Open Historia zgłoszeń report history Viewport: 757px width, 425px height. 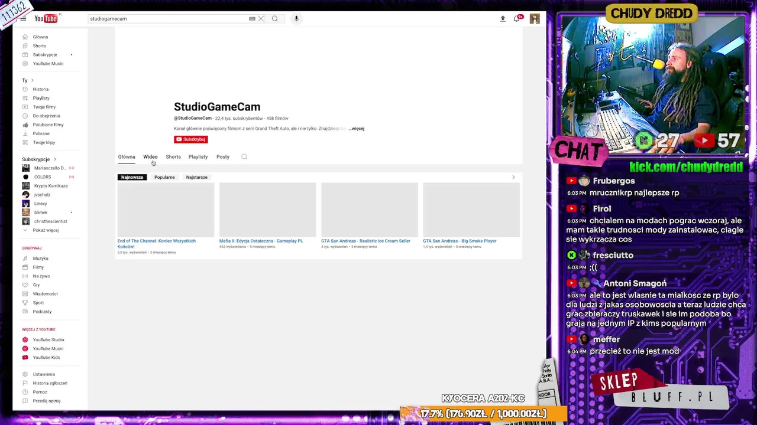(x=50, y=383)
